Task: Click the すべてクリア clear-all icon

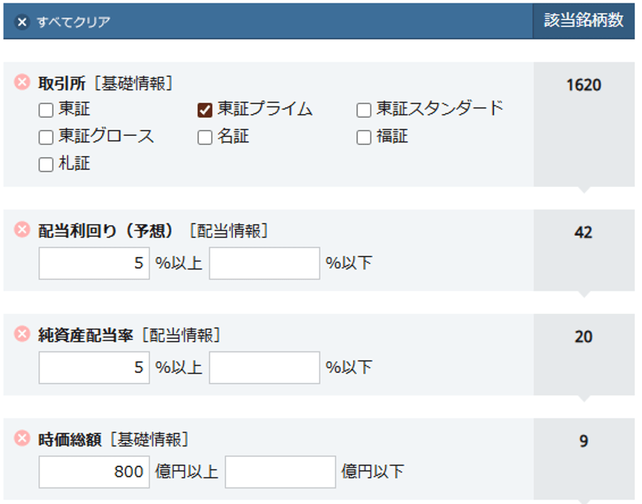Action: point(22,22)
